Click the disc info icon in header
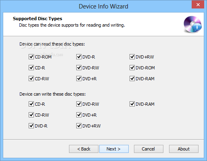The image size is (207, 161). pos(192,24)
